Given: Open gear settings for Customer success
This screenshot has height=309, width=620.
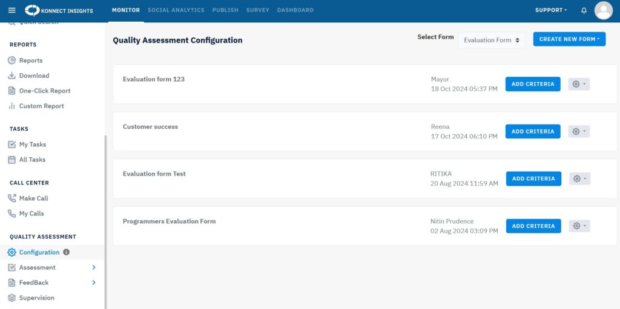Looking at the screenshot, I should point(579,132).
